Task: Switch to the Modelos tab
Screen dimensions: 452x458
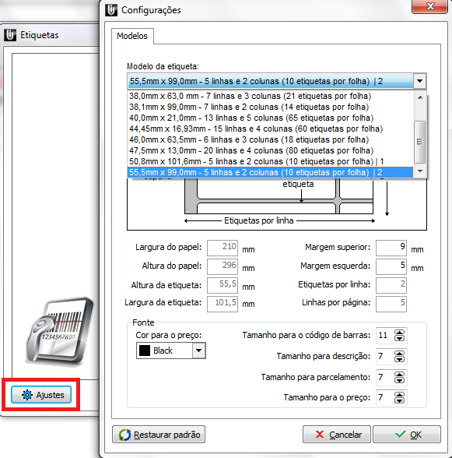Action: pos(132,36)
